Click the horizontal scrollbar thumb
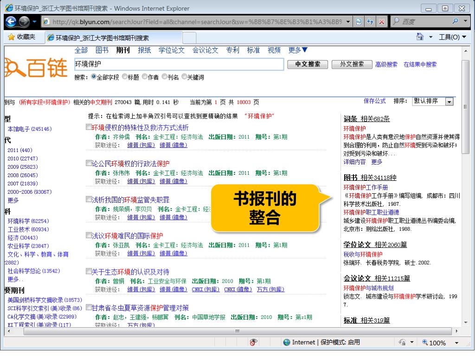Image resolution: width=475 pixels, height=356 pixels. [237, 331]
